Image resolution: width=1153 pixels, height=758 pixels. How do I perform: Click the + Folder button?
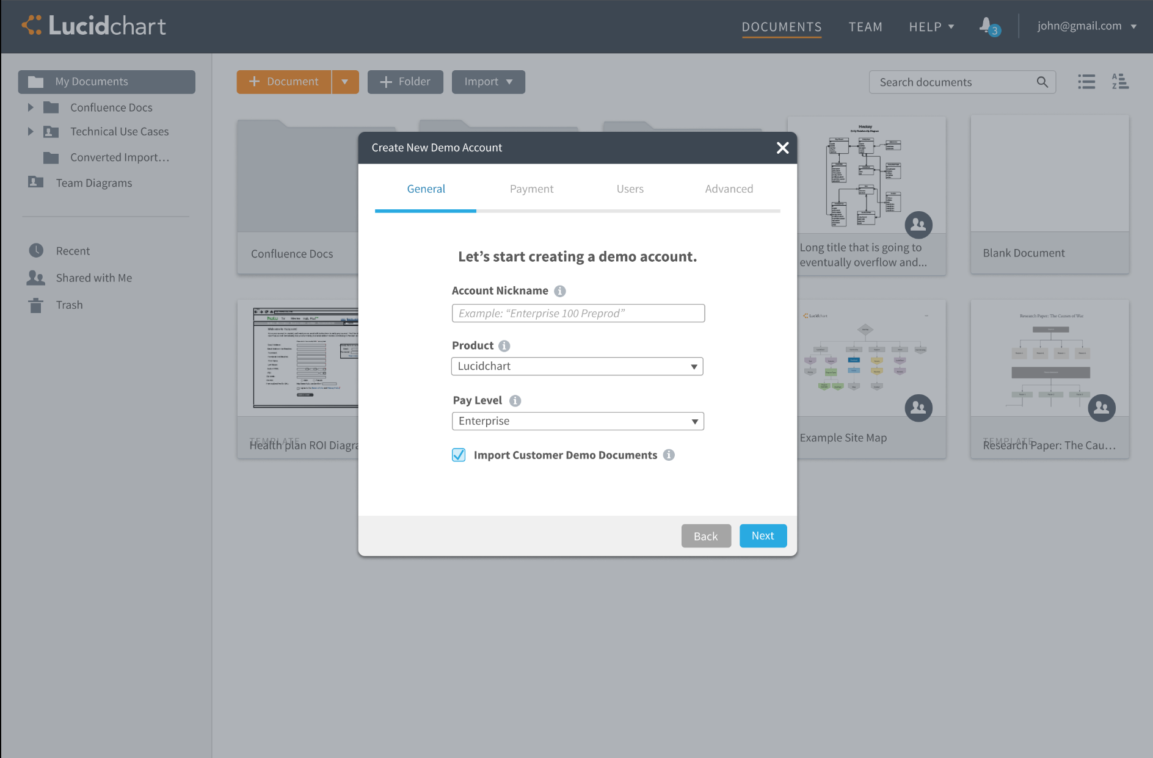click(x=406, y=82)
